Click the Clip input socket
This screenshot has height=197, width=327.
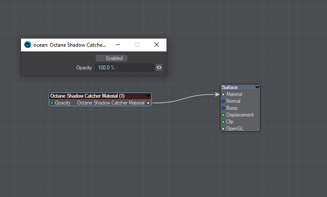click(223, 122)
